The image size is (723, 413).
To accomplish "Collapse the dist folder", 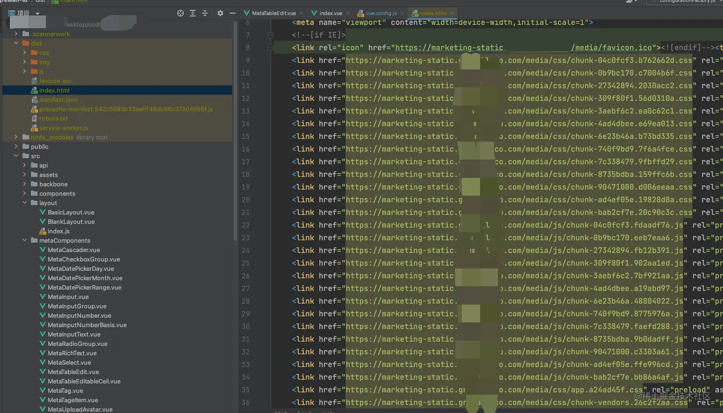I will click(16, 43).
